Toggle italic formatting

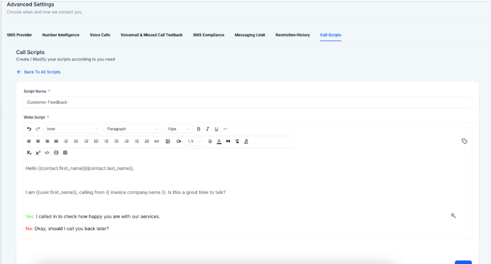point(207,129)
